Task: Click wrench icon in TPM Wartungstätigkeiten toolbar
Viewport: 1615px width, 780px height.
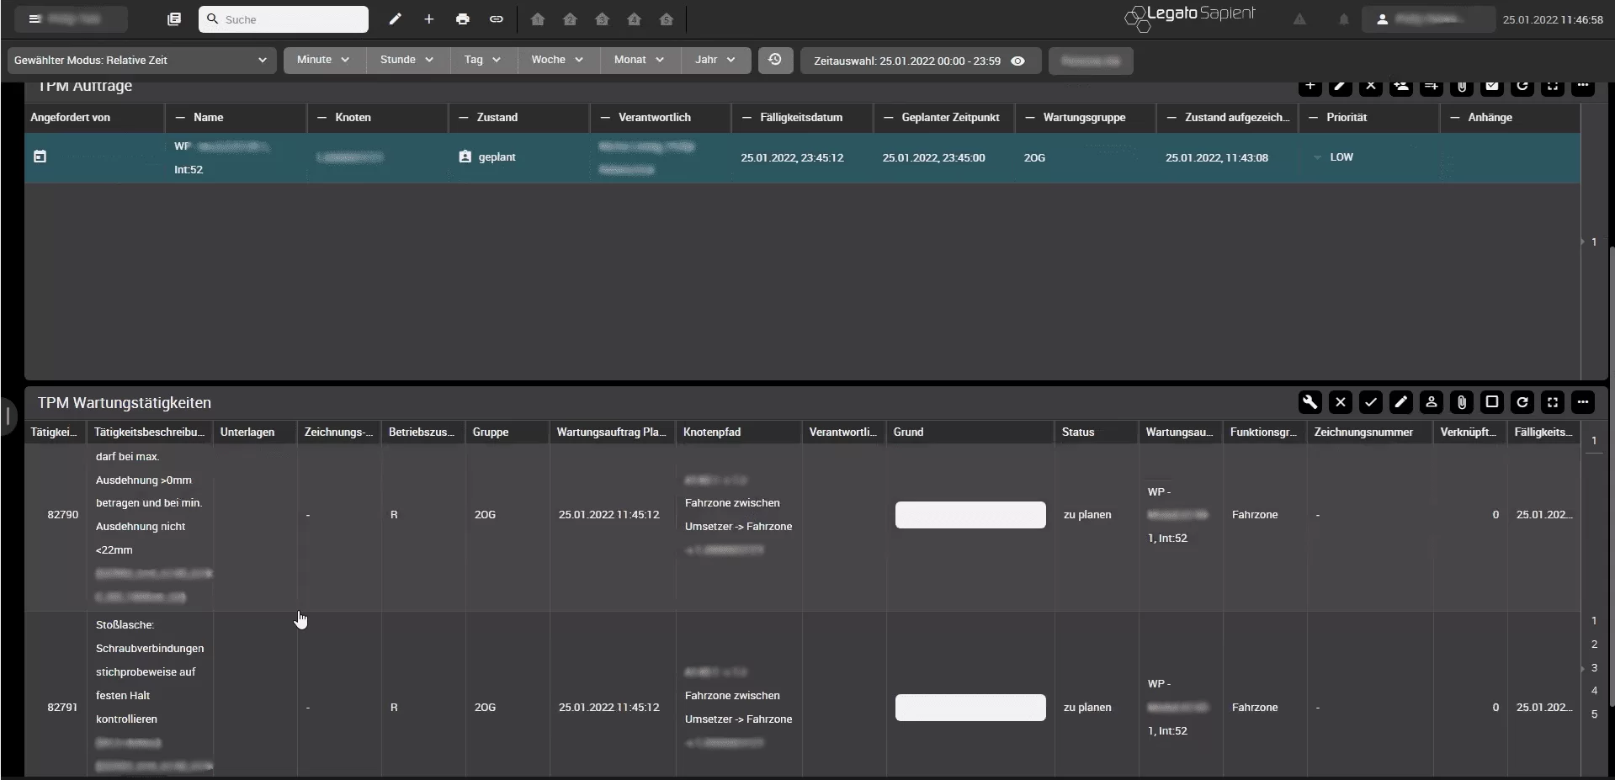Action: click(x=1310, y=402)
